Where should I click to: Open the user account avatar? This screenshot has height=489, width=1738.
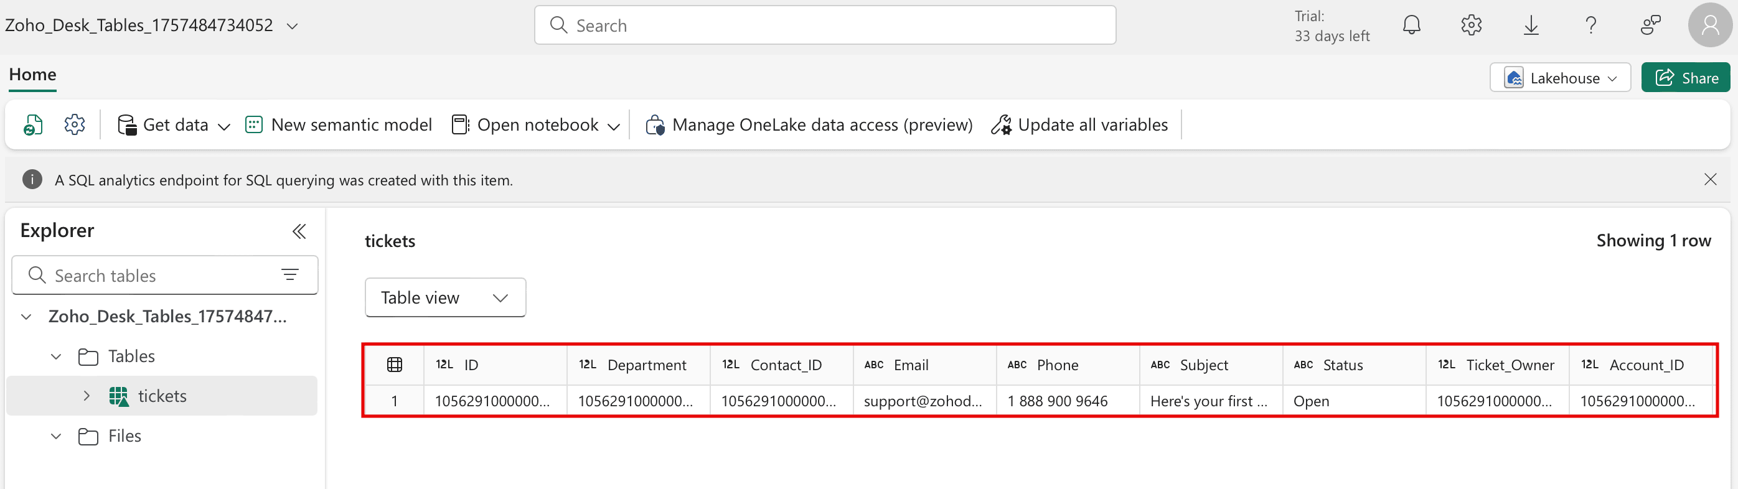1709,26
